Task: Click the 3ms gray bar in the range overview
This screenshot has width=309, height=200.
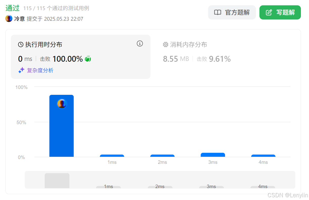Action: tap(211, 187)
